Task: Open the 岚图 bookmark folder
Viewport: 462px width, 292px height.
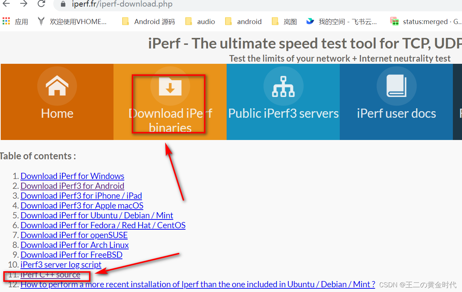Action: (x=284, y=22)
